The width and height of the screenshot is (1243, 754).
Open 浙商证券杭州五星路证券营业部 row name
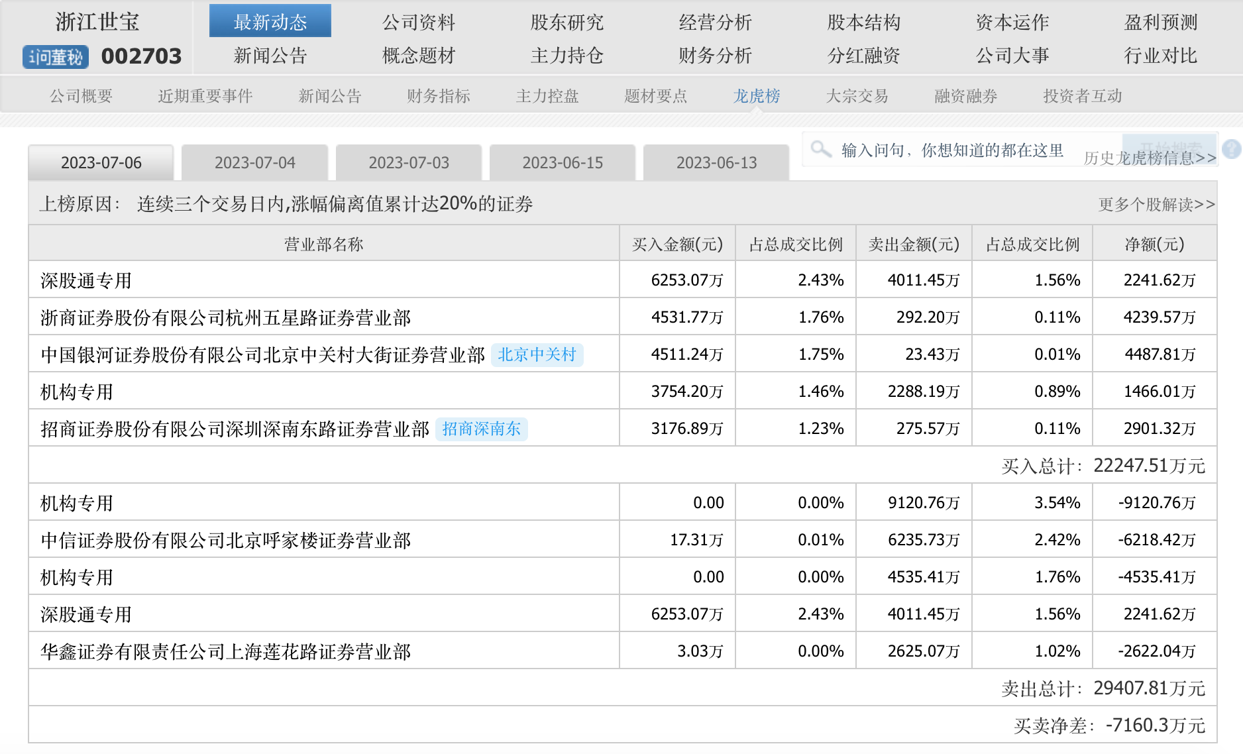coord(225,318)
